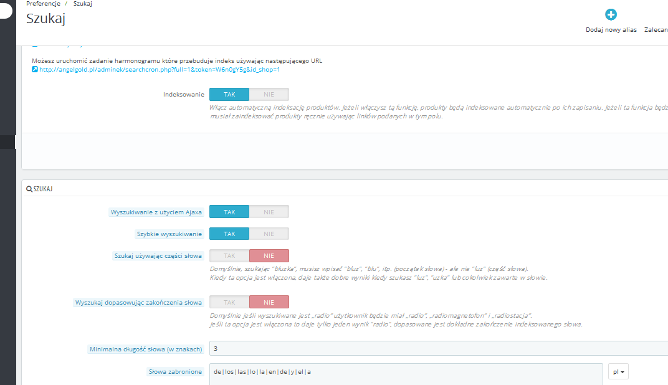
Task: Click the Słowa zabronione label
Action: [x=175, y=371]
